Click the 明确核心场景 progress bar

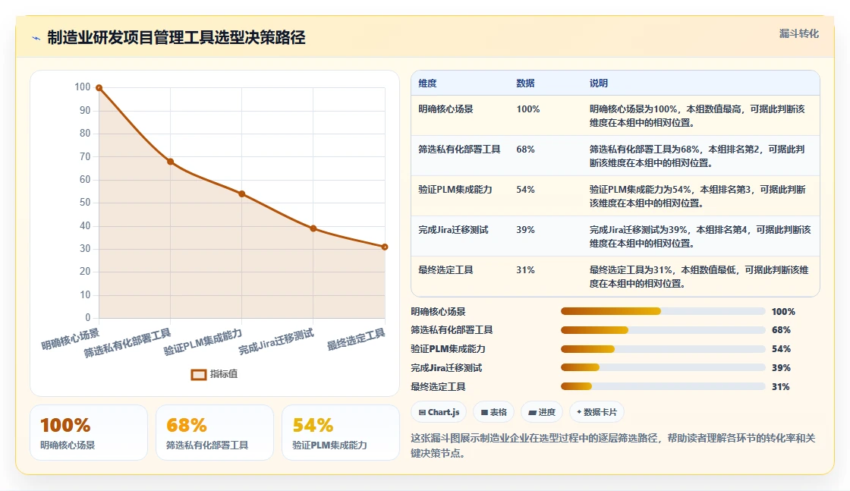[x=663, y=311]
